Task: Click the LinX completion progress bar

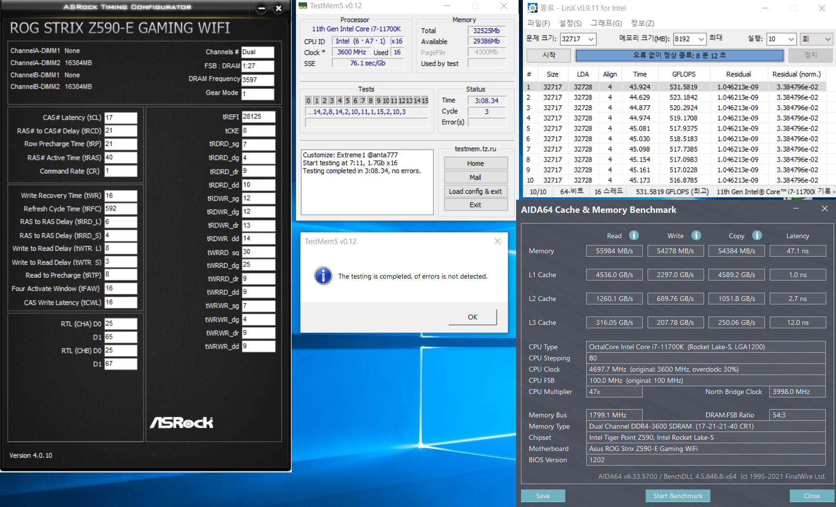Action: pyautogui.click(x=680, y=56)
